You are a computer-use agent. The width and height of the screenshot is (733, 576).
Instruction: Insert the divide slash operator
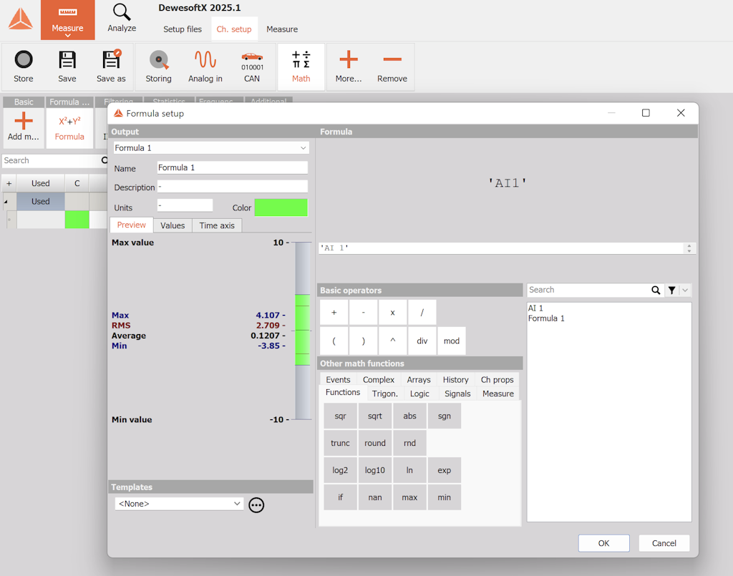point(422,313)
